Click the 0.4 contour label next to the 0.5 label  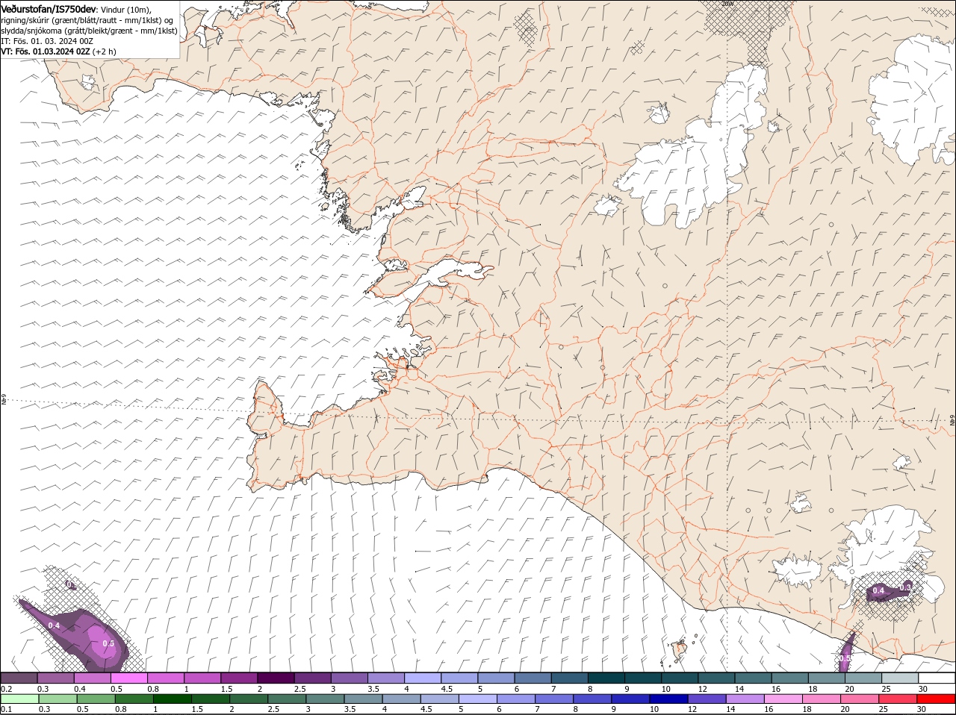pos(54,625)
